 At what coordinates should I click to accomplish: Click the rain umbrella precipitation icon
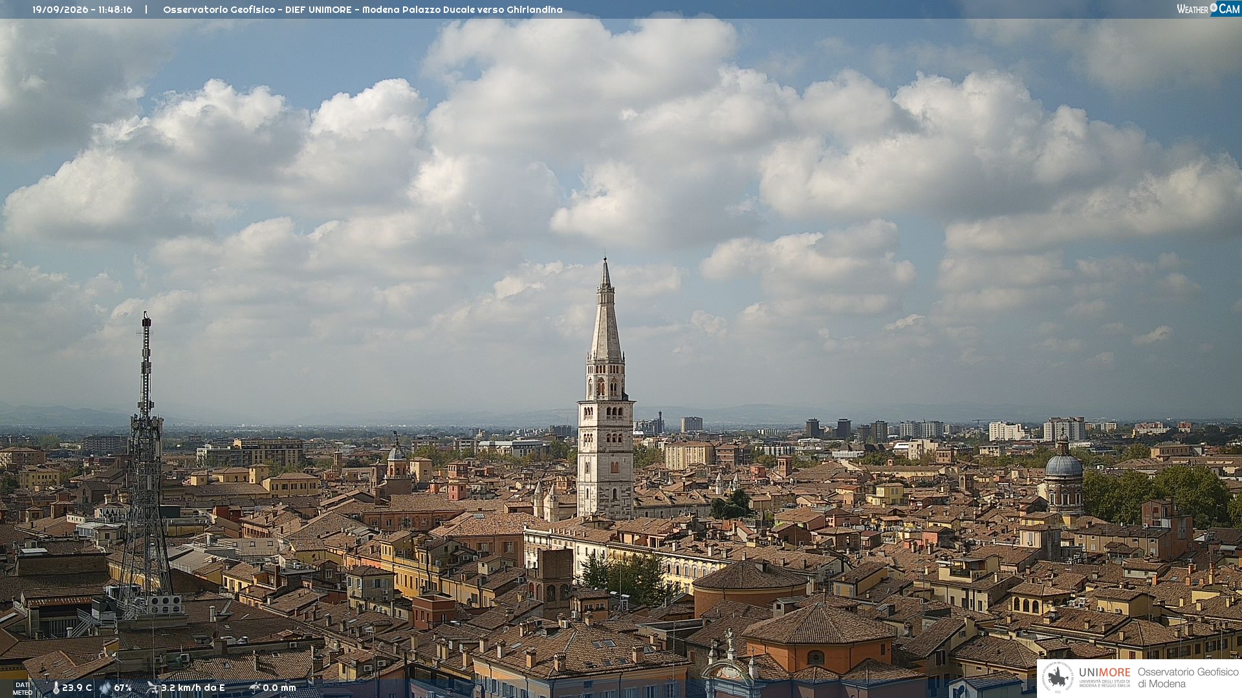pyautogui.click(x=254, y=688)
